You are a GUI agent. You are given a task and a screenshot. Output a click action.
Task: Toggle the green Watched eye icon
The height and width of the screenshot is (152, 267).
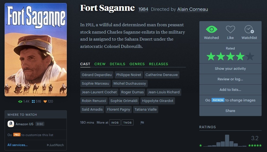tap(211, 30)
